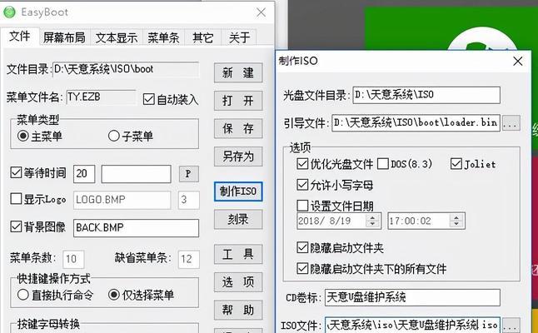Click the time field spinner arrows
This screenshot has width=538, height=333.
[456, 221]
